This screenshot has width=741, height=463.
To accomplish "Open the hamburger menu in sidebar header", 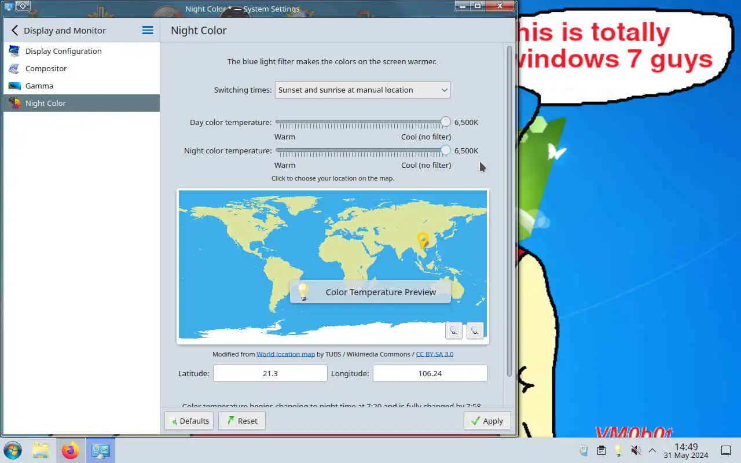I will click(x=148, y=30).
